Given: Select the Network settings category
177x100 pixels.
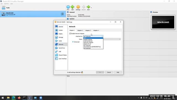Looking at the screenshot, I should click(61, 44).
